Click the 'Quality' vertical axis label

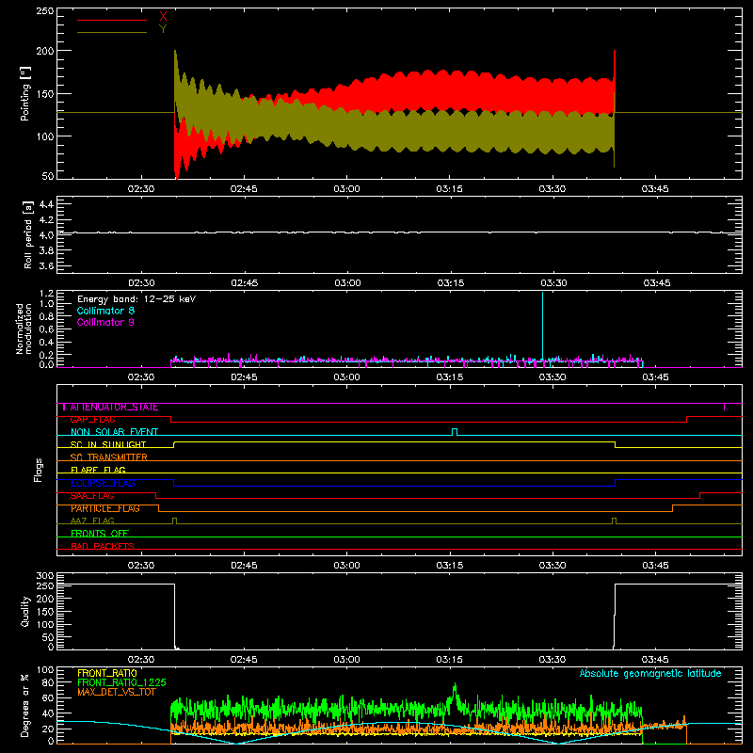(x=25, y=611)
